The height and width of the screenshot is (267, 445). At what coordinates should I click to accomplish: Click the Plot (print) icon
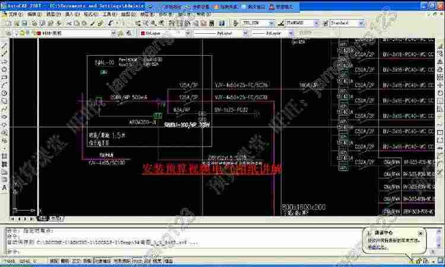(x=34, y=23)
